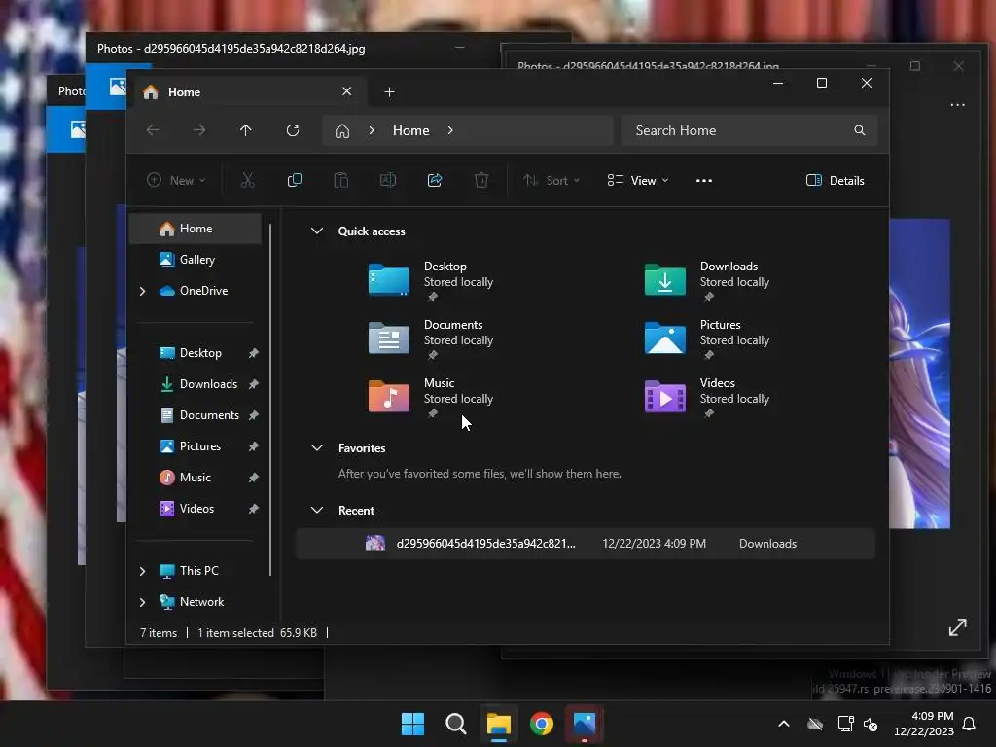
Task: Open the Documents folder in Quick access
Action: [x=389, y=338]
